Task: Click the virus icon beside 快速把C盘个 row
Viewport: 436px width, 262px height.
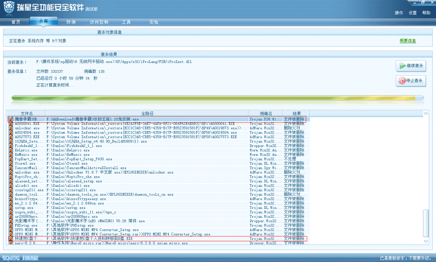Action: 11,239
